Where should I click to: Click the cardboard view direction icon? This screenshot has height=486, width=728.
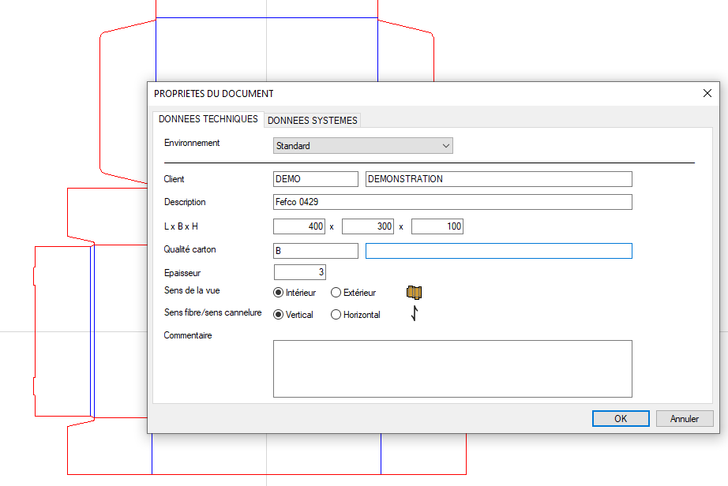point(414,292)
